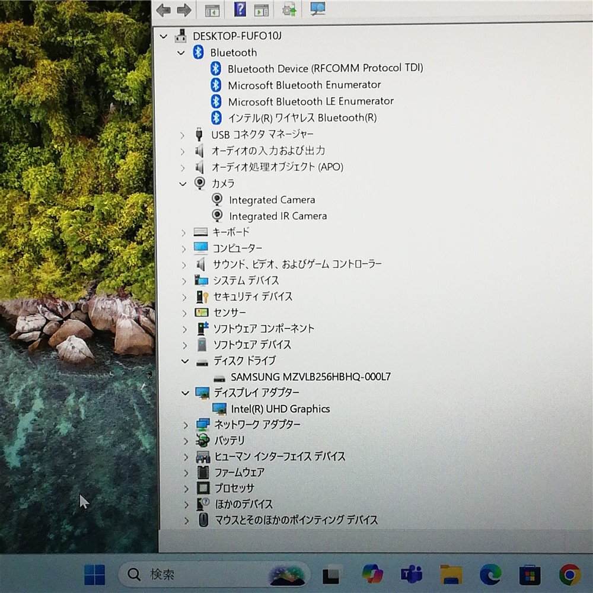Click the ほかのデバイス unknown device icon

tap(203, 504)
